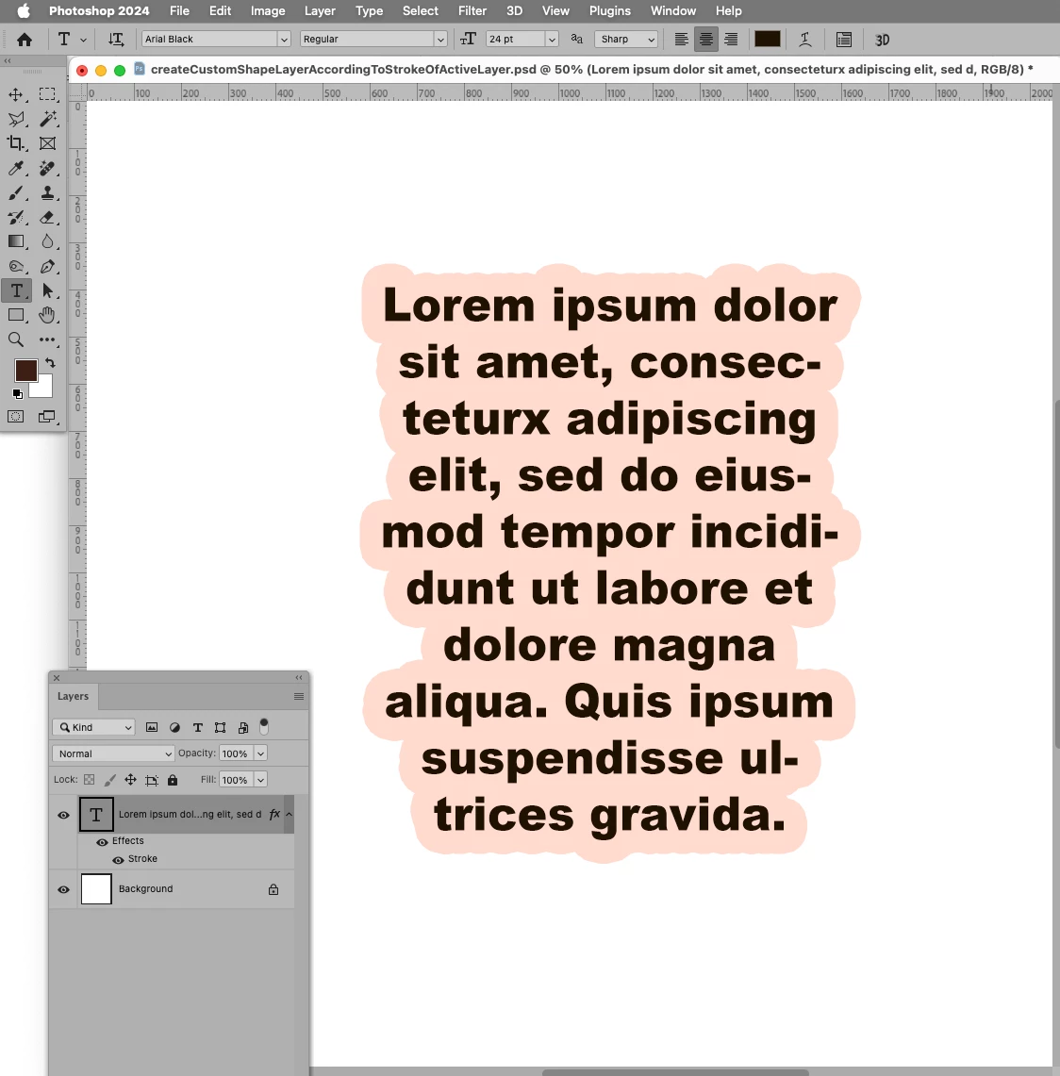Select the Hand tool

(47, 315)
